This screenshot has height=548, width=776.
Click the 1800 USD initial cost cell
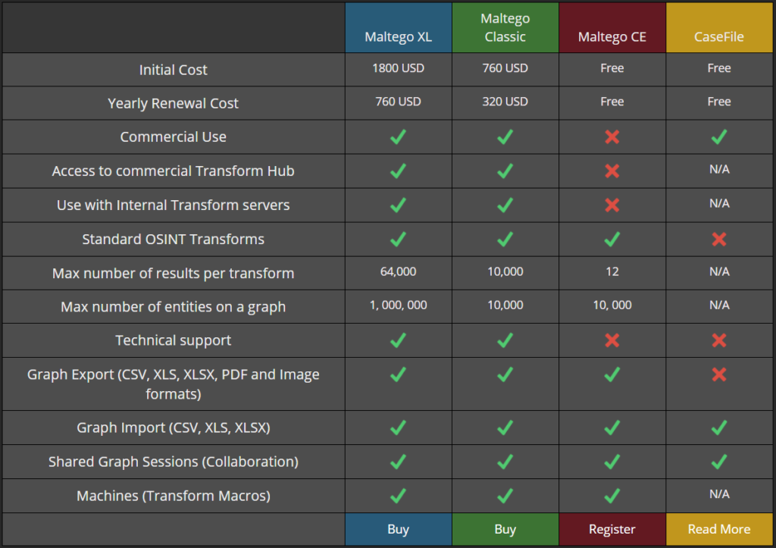(x=398, y=68)
